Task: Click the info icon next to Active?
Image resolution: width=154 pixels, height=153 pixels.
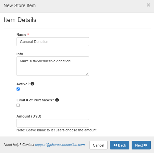Action: (x=32, y=84)
